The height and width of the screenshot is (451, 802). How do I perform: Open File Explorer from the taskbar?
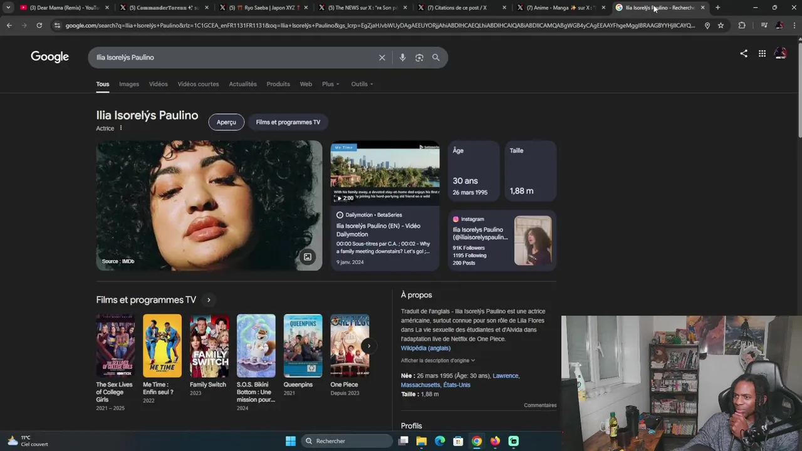click(422, 441)
